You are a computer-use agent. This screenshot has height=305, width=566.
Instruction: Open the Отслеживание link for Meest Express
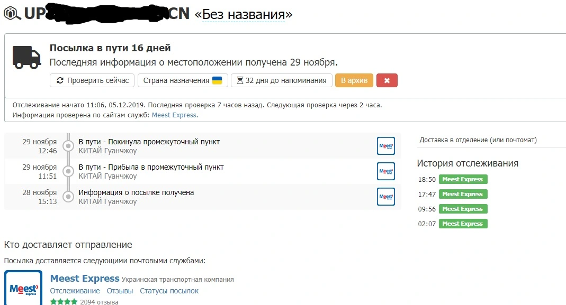point(75,291)
